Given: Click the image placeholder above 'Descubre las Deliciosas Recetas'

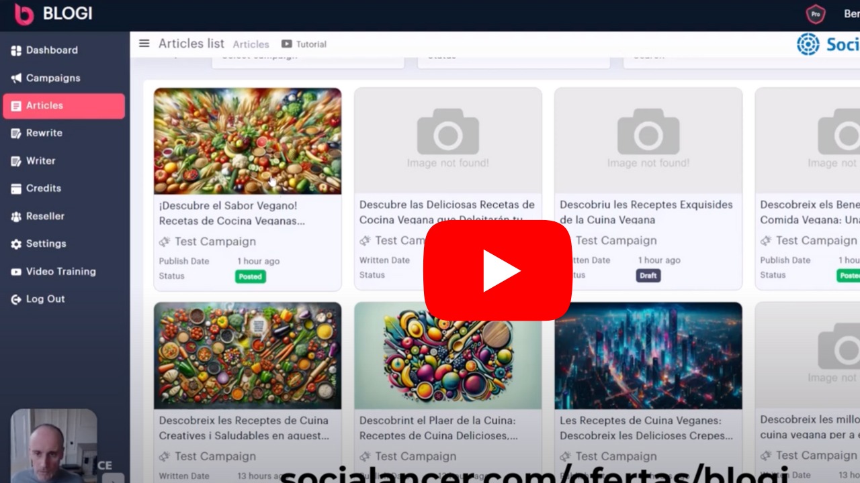Looking at the screenshot, I should 447,140.
